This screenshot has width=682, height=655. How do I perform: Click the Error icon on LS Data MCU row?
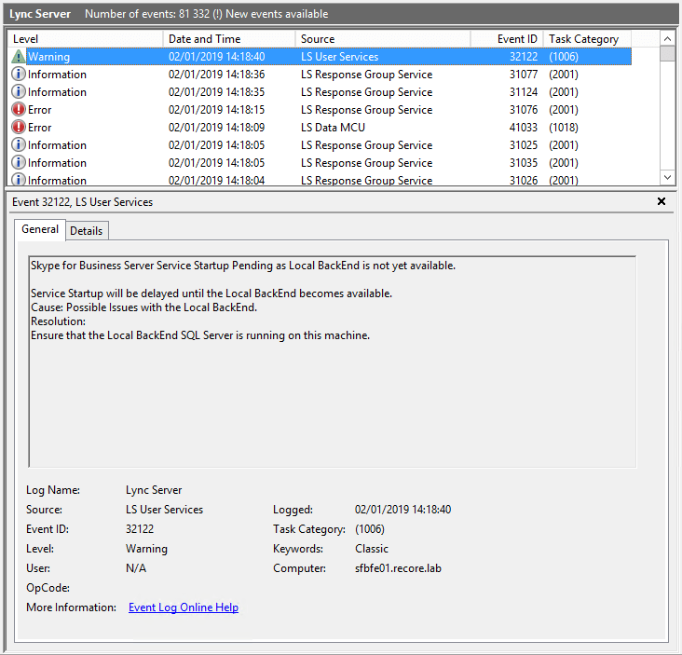(19, 128)
